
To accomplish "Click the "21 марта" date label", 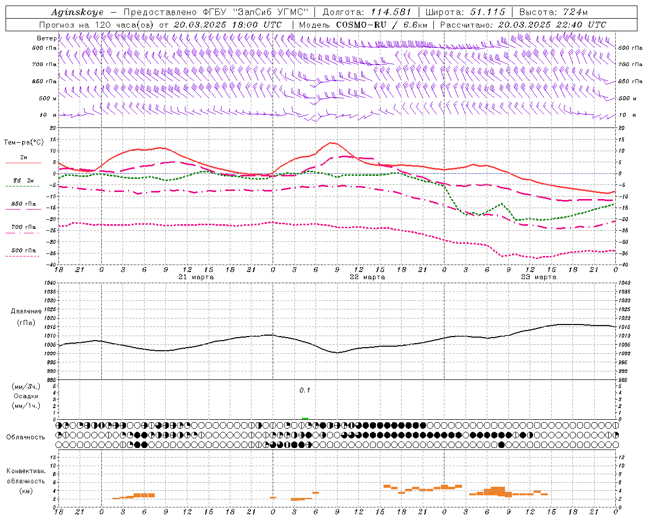I will click(x=196, y=277).
